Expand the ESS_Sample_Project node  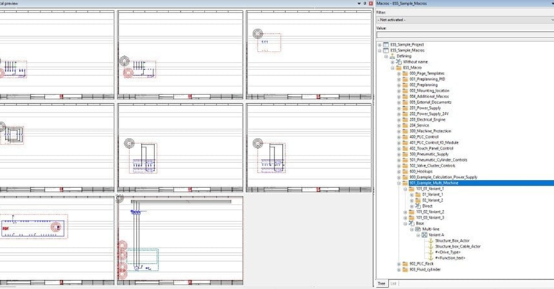[380, 45]
